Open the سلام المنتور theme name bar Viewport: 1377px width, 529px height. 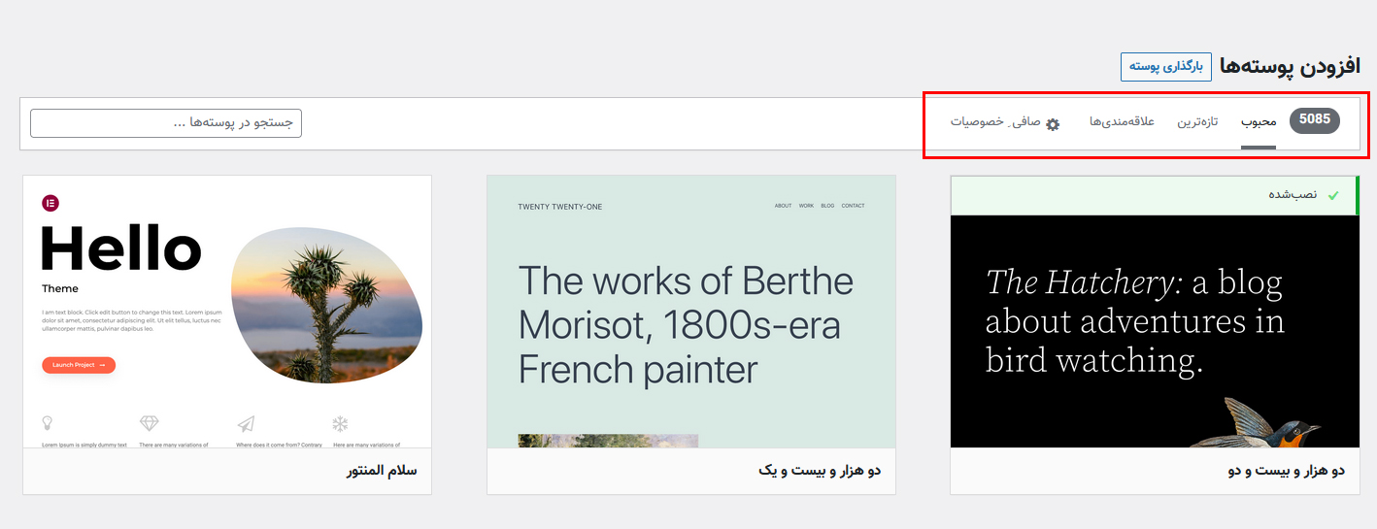click(x=227, y=471)
